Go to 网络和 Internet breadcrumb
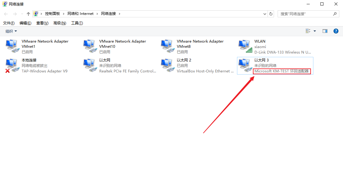Screen dimensions: 343x185 [x=80, y=13]
